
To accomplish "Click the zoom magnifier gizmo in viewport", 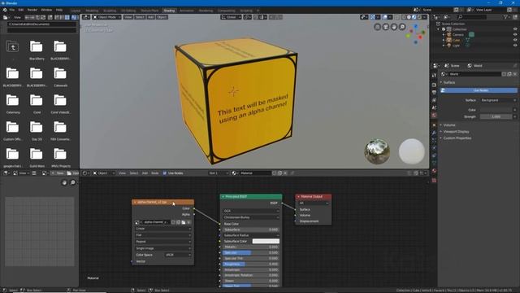I will tap(402, 27).
